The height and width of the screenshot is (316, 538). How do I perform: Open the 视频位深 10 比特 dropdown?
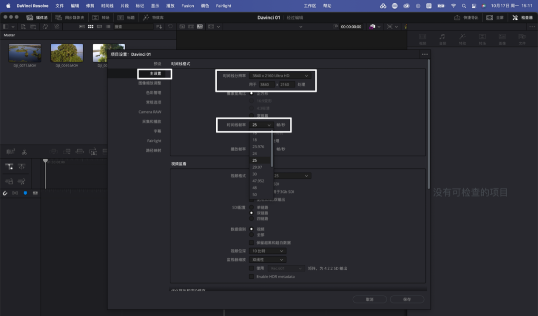268,251
